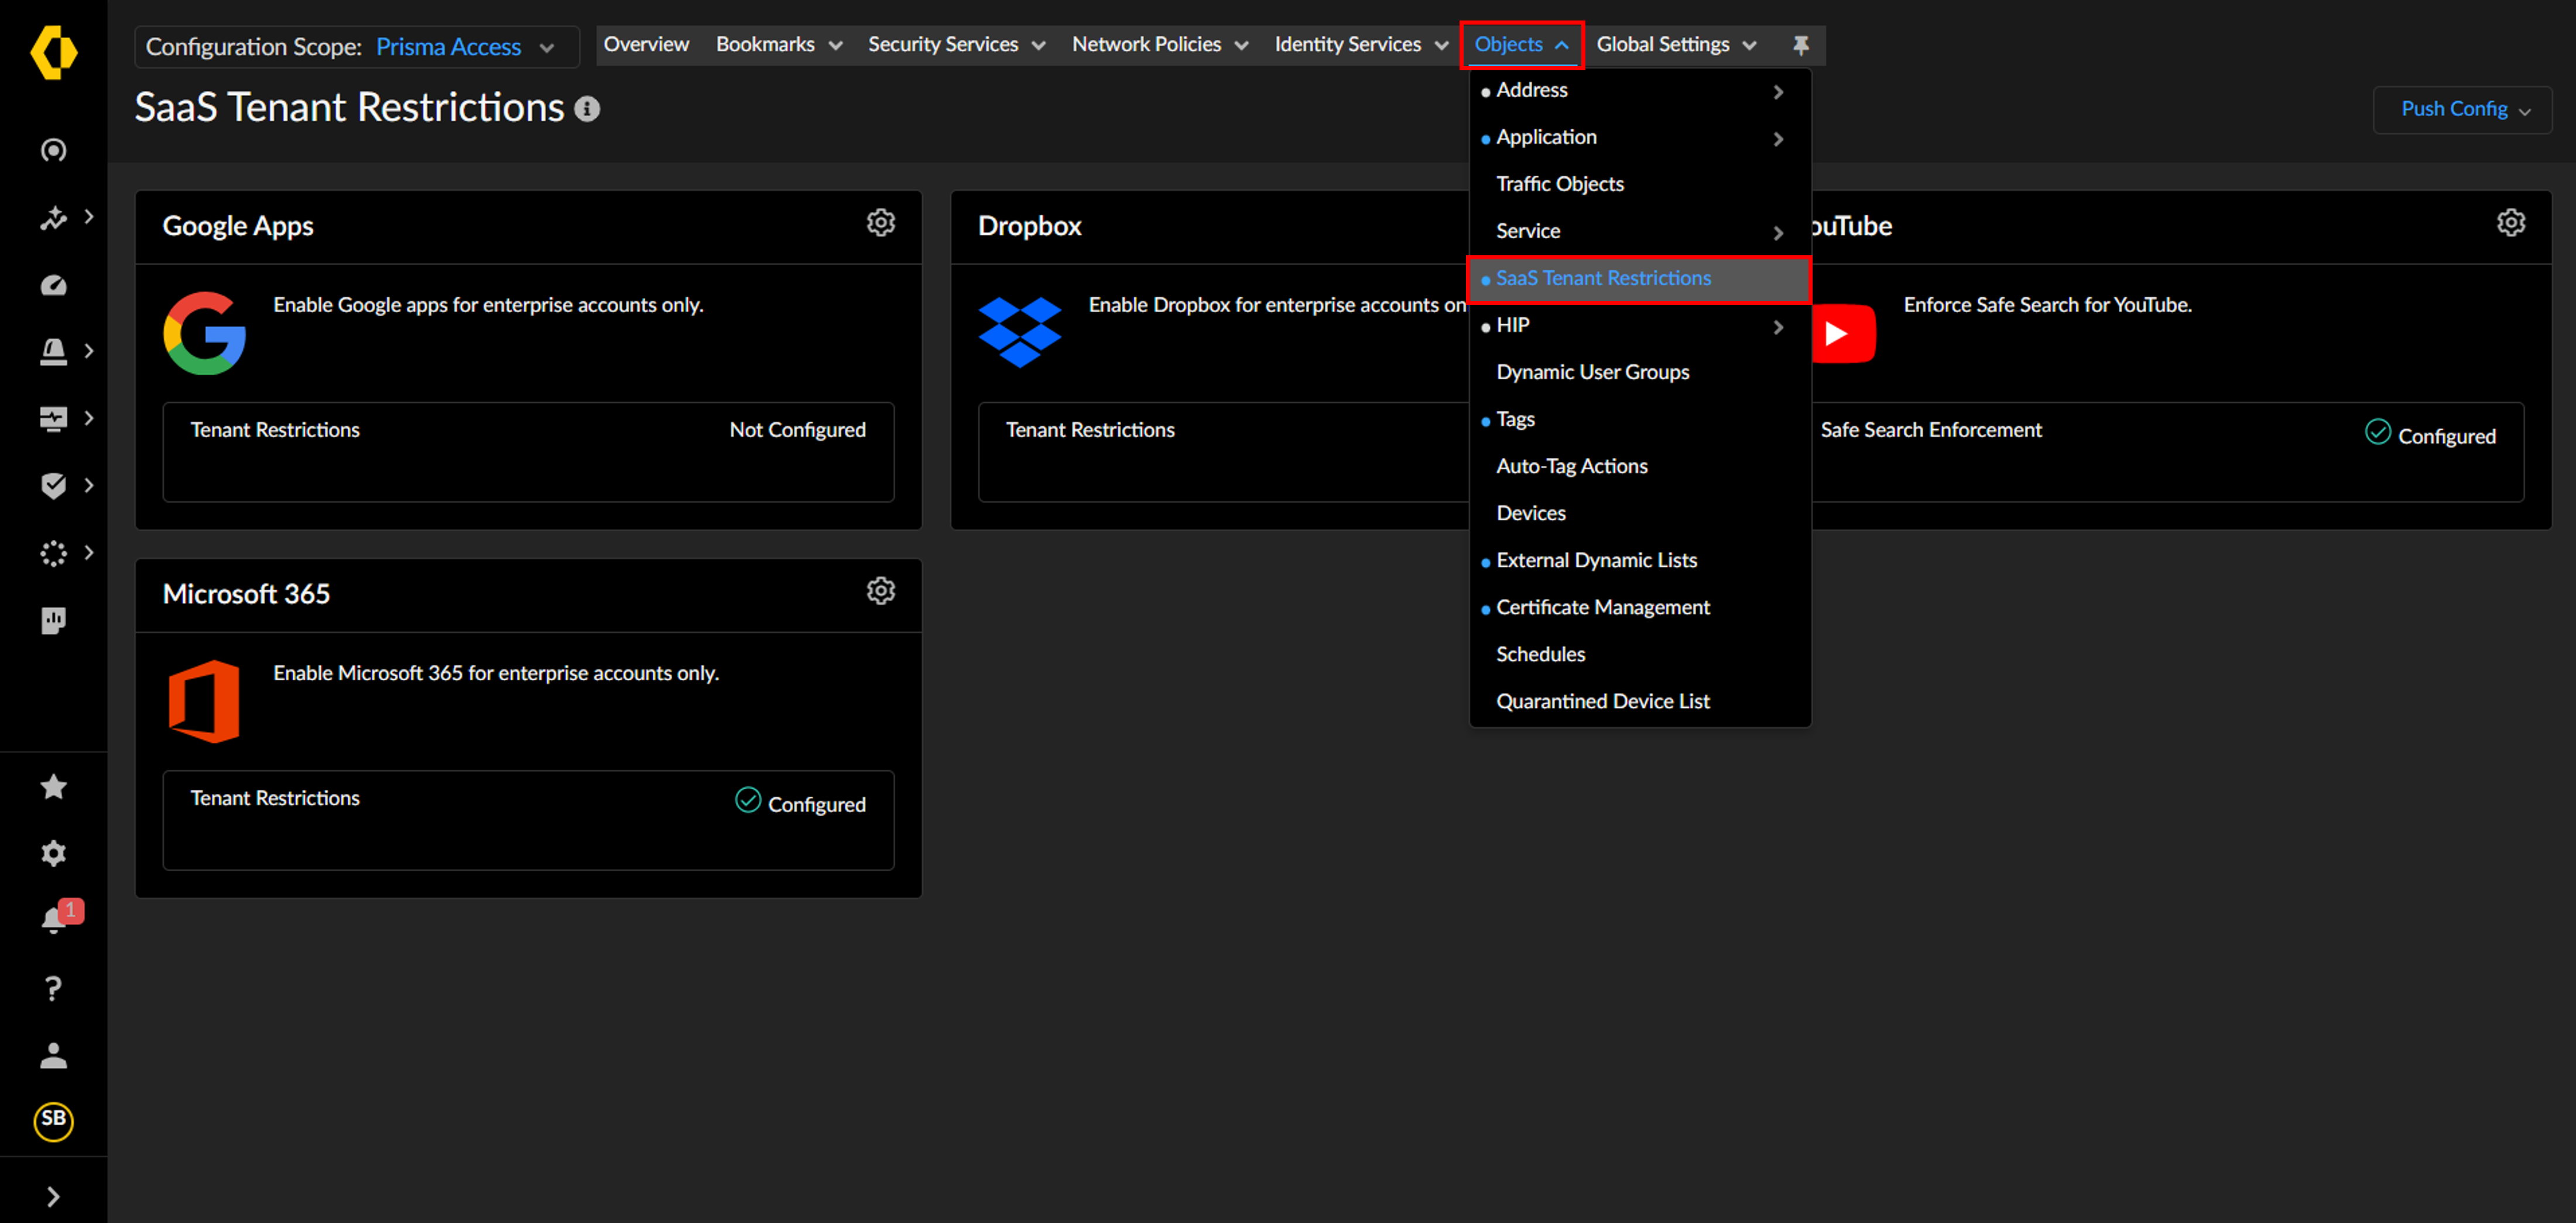The height and width of the screenshot is (1223, 2576).
Task: Select External Dynamic Lists menu item
Action: coord(1640,561)
